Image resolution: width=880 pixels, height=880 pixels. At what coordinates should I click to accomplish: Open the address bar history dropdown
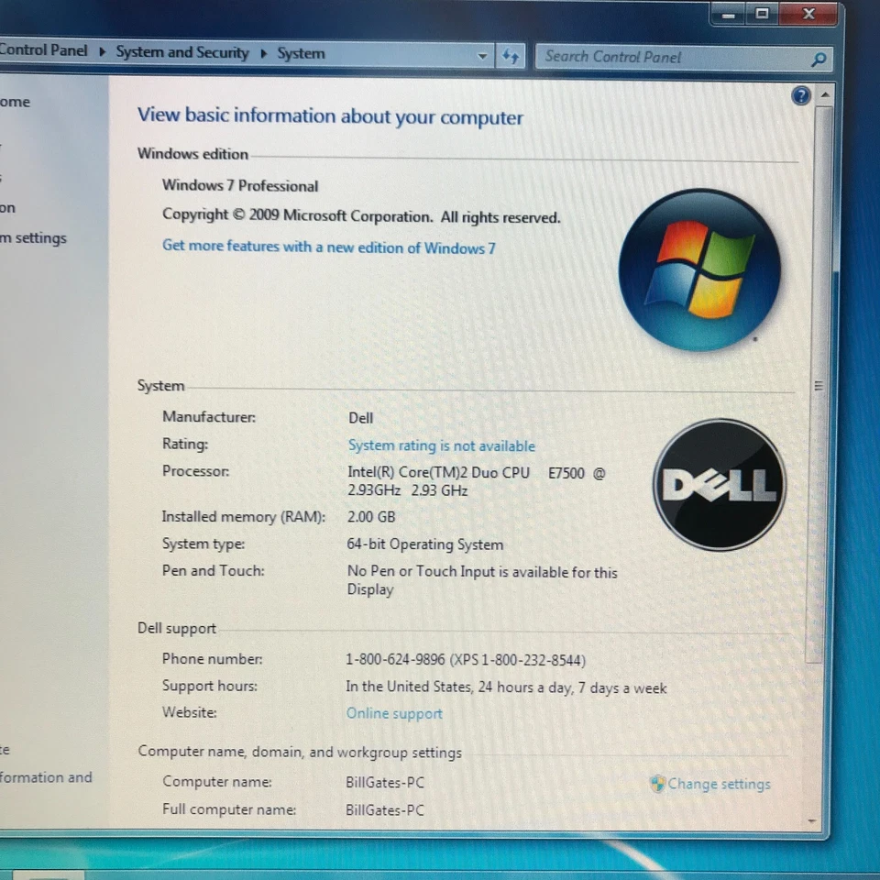point(483,56)
